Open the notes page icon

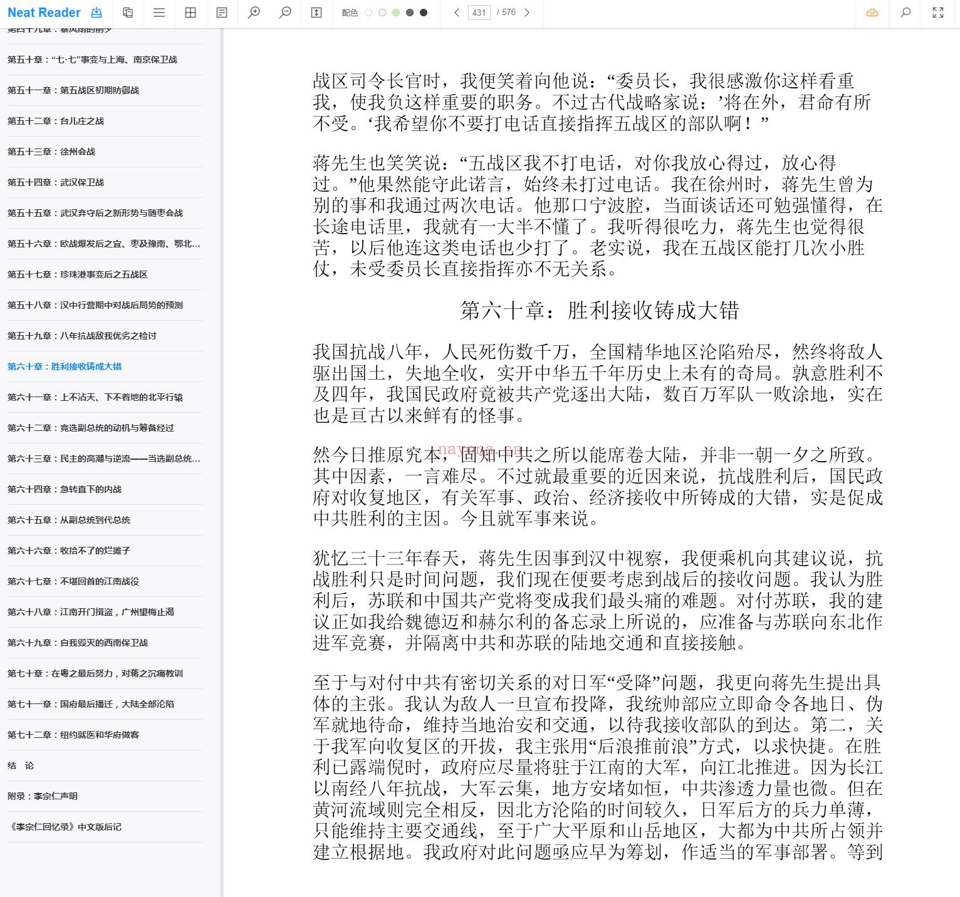click(222, 13)
